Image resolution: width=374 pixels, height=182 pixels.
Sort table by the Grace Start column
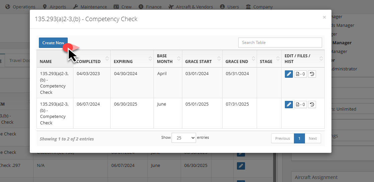[202, 59]
